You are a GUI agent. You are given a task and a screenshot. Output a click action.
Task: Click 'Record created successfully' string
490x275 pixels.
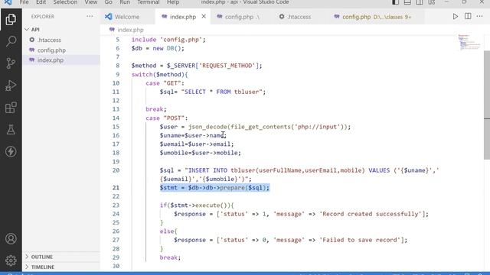371,214
